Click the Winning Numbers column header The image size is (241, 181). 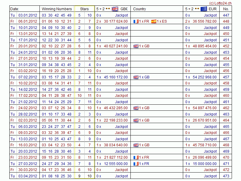57,9
